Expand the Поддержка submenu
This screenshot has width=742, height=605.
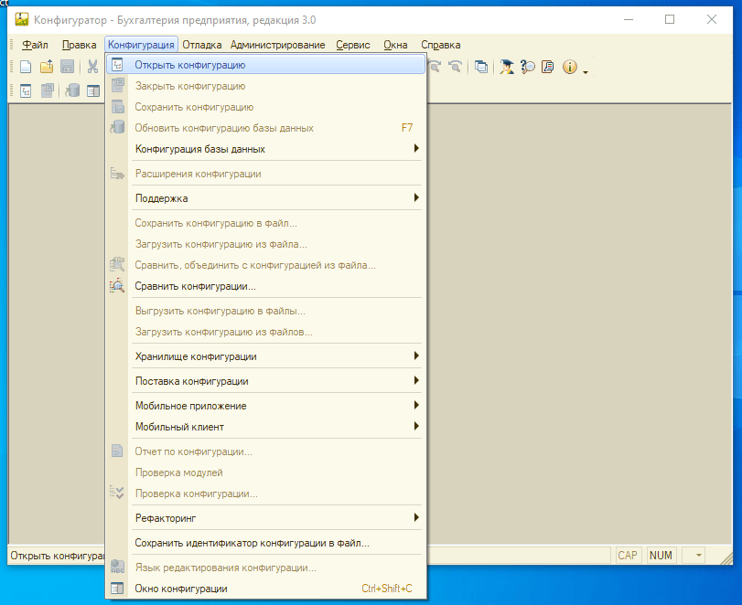274,198
